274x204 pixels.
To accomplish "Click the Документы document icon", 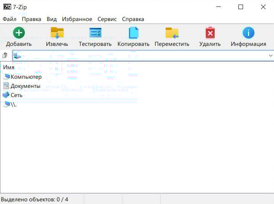I will [x=6, y=86].
